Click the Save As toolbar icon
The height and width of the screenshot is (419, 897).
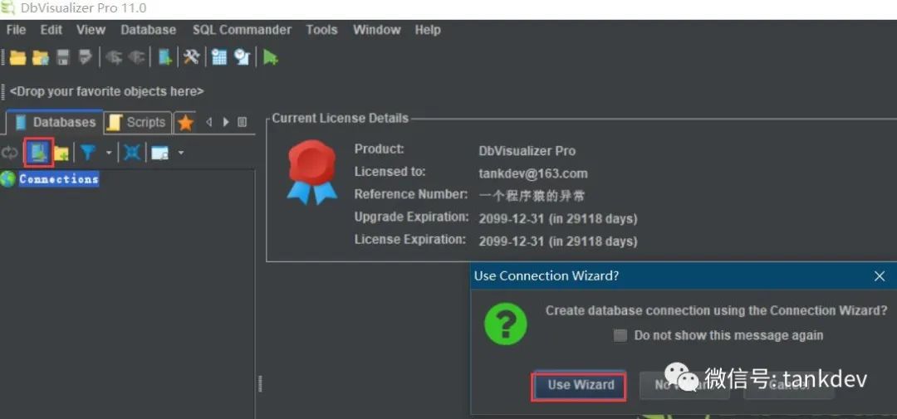[x=86, y=57]
